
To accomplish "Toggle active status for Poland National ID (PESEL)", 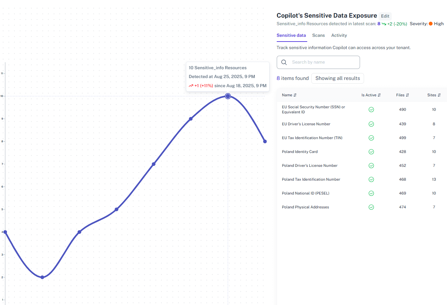I will [x=371, y=193].
